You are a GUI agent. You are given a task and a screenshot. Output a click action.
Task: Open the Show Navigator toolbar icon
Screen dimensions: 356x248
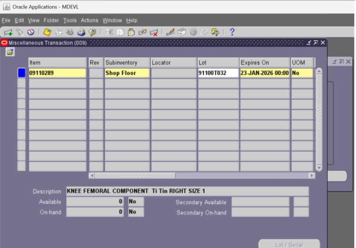click(31, 32)
